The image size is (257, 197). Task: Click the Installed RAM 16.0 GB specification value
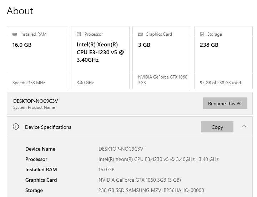pos(106,170)
